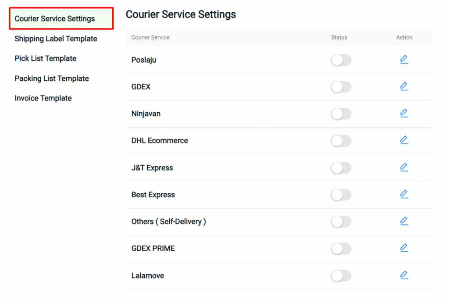Click the GDEX row label
The image size is (449, 299).
point(141,87)
